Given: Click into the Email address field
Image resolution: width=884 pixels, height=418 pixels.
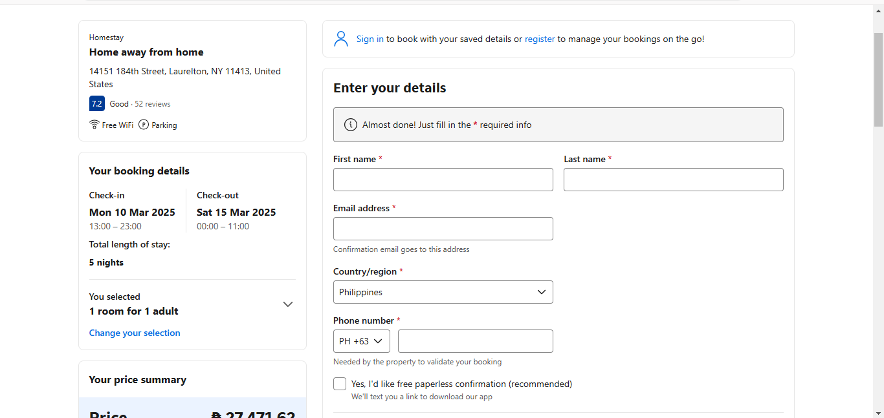Looking at the screenshot, I should tap(443, 229).
